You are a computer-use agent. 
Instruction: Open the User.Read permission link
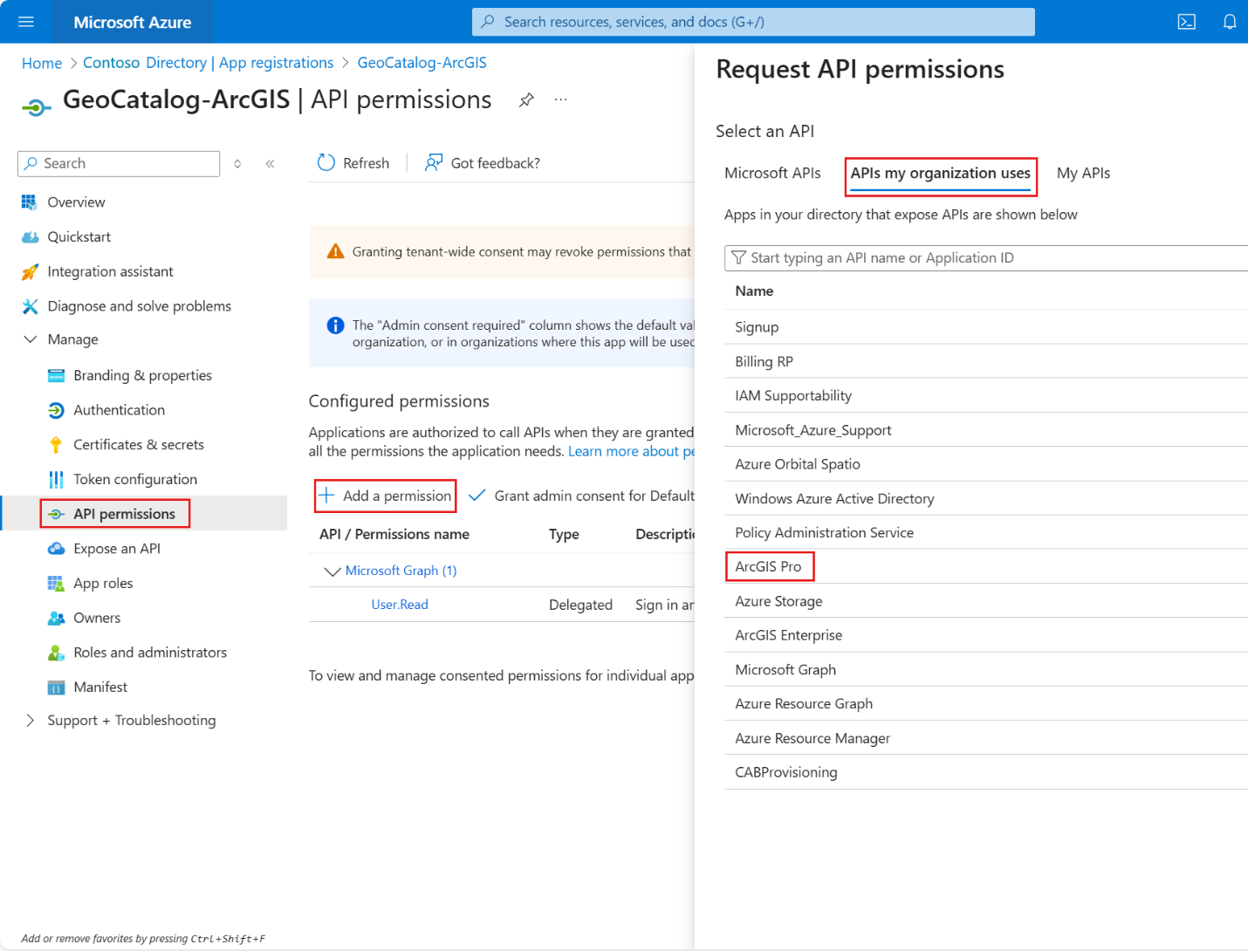(400, 605)
